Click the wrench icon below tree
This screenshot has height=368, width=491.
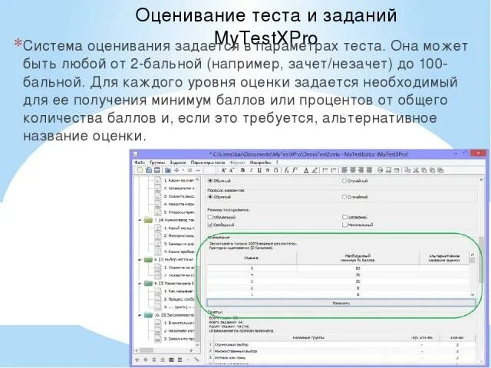(x=196, y=360)
